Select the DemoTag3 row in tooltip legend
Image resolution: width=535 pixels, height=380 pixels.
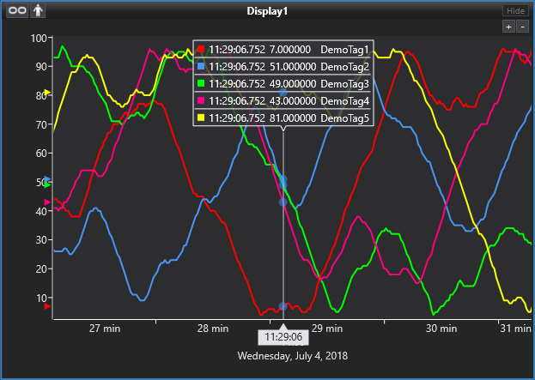[283, 84]
